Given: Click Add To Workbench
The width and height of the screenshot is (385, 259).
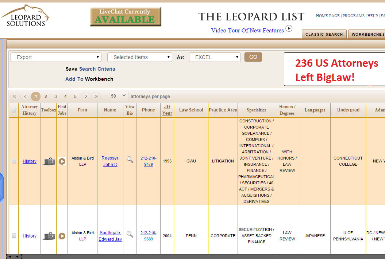Looking at the screenshot, I should [x=89, y=79].
